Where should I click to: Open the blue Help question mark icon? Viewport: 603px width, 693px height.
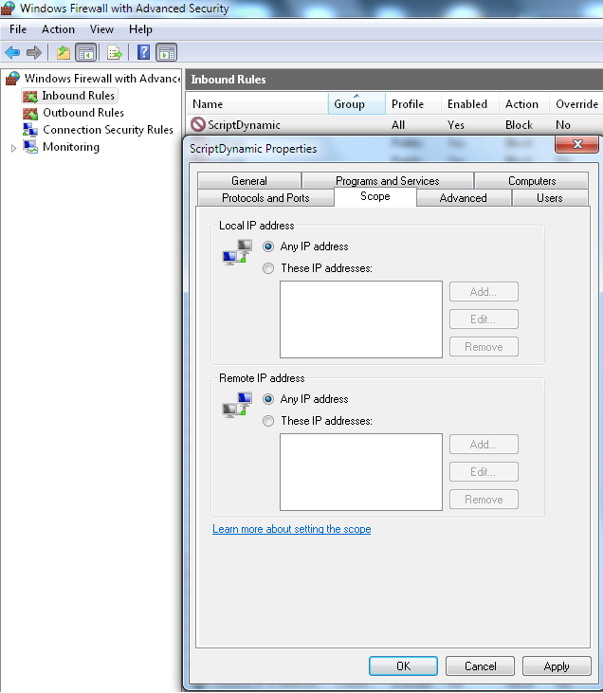pyautogui.click(x=144, y=52)
